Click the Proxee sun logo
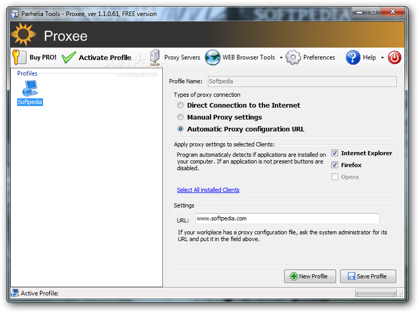Screen dimensions: 419x313 click(23, 34)
